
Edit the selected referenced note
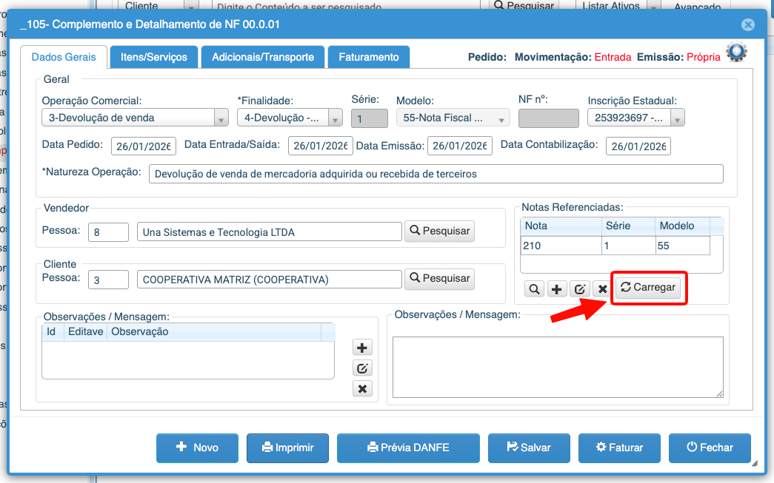point(579,289)
